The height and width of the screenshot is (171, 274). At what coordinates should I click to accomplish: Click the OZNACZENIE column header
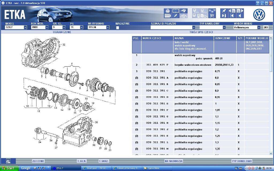point(225,38)
